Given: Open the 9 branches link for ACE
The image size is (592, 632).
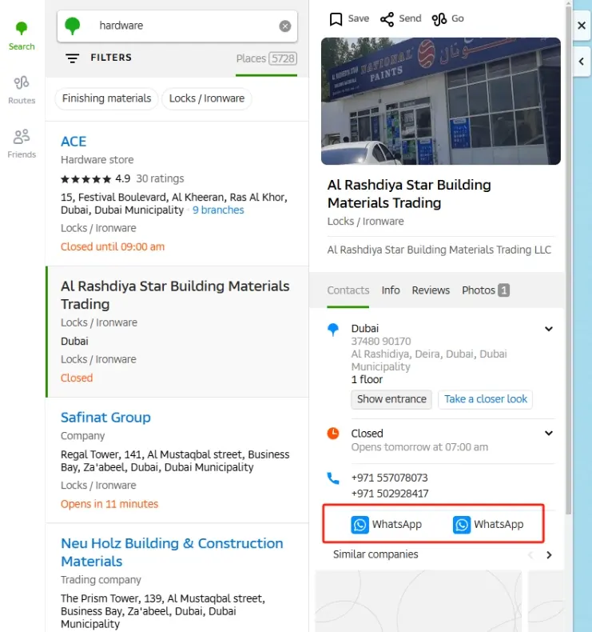Looking at the screenshot, I should (x=218, y=210).
